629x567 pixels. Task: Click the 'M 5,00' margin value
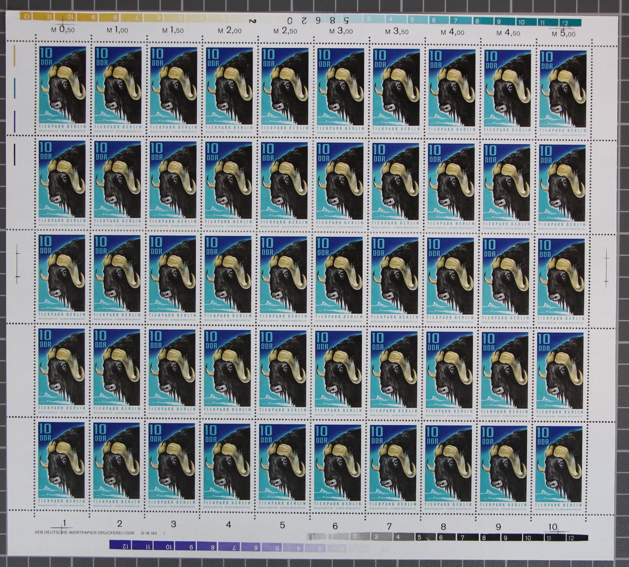pos(564,34)
